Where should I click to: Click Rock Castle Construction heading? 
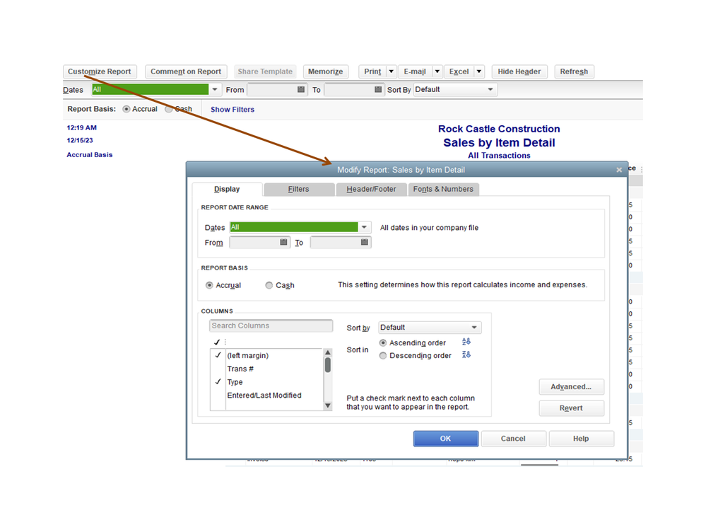click(499, 129)
